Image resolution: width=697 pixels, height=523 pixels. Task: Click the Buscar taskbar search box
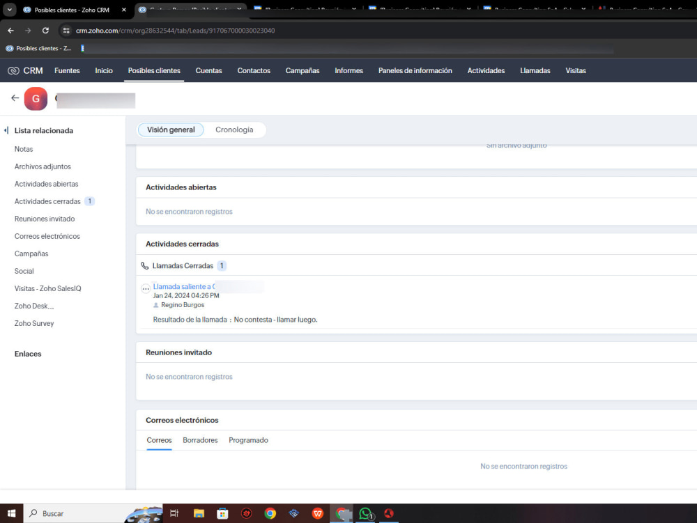click(x=93, y=513)
